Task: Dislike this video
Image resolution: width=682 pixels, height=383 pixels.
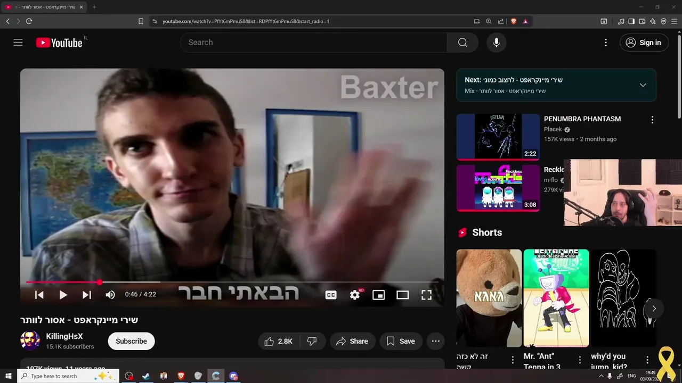Action: (313, 342)
